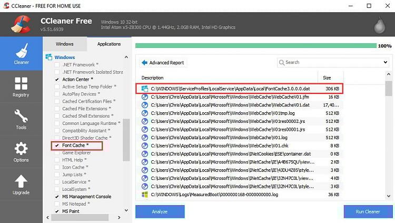Screen dimensions: 395x223
Task: Switch to the Windows tab
Action: [x=64, y=44]
